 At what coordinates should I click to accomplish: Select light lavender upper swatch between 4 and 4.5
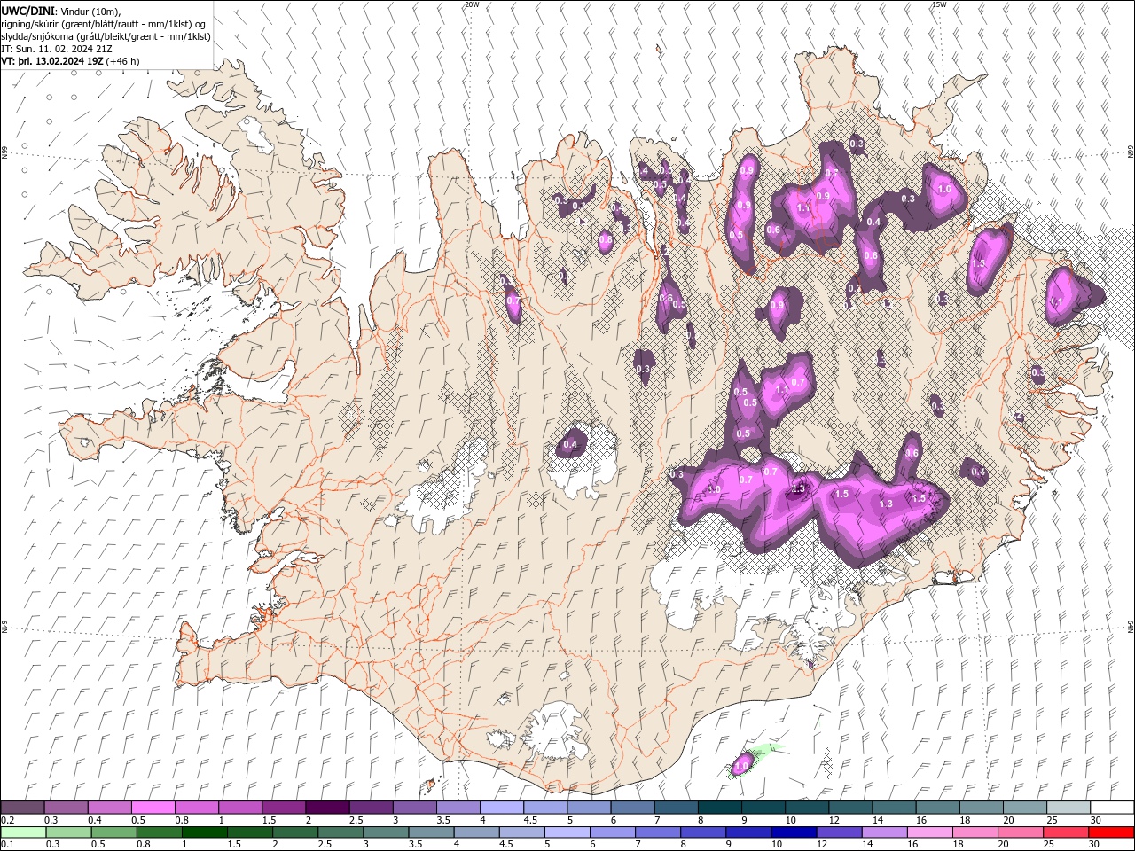click(x=502, y=808)
